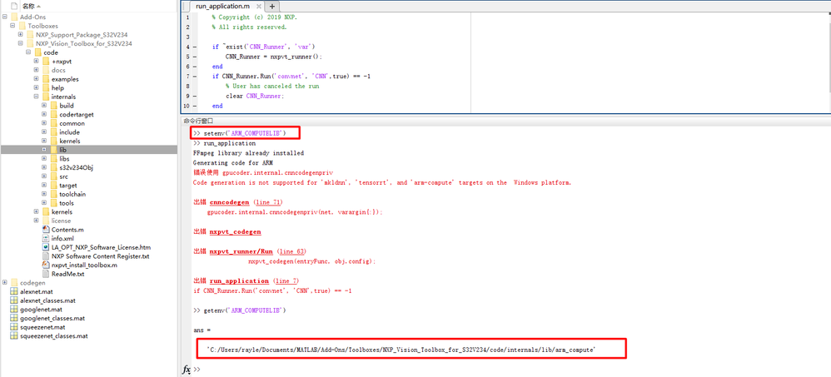Toggle breakpoint dash on editor line 5
The width and height of the screenshot is (831, 377).
point(195,57)
